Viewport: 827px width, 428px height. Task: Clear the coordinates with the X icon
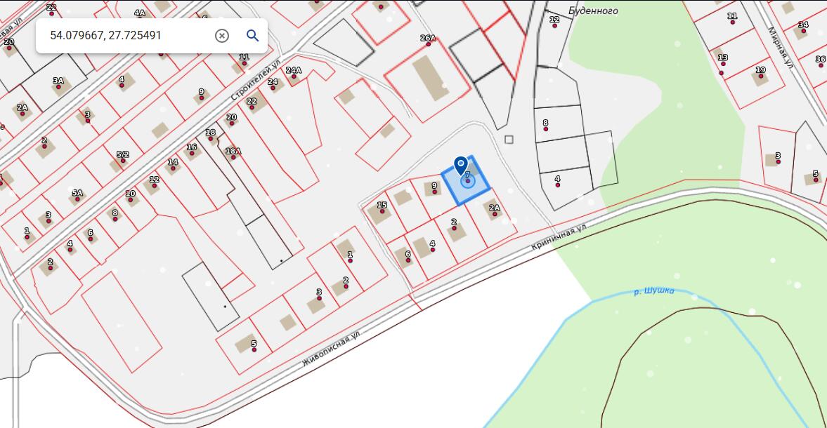point(222,36)
